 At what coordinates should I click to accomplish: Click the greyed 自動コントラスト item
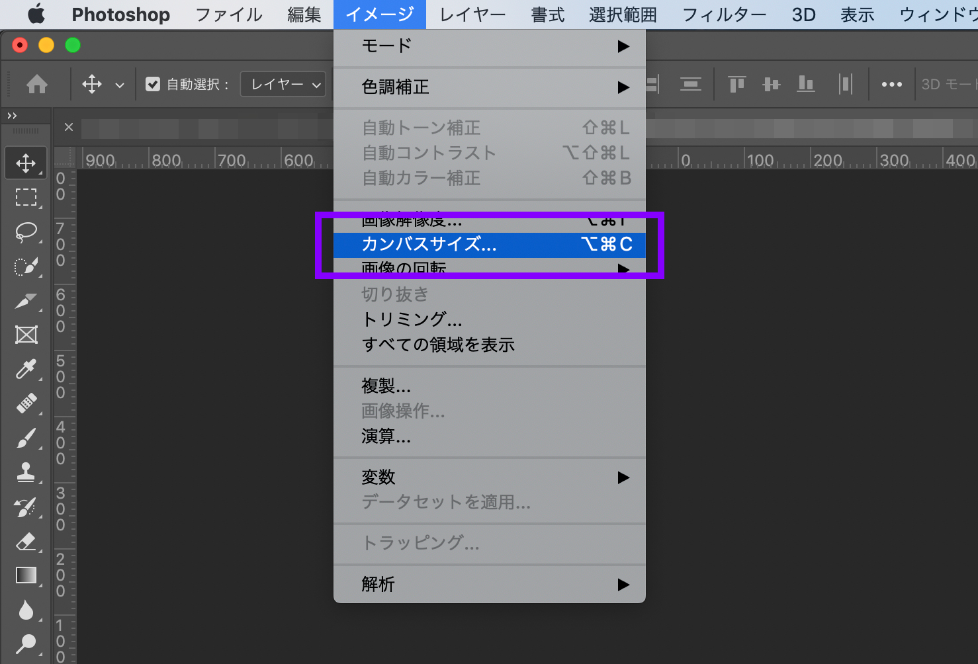[x=490, y=153]
